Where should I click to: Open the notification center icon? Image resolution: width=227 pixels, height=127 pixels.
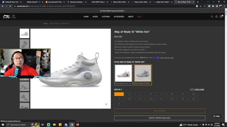coord(223,125)
